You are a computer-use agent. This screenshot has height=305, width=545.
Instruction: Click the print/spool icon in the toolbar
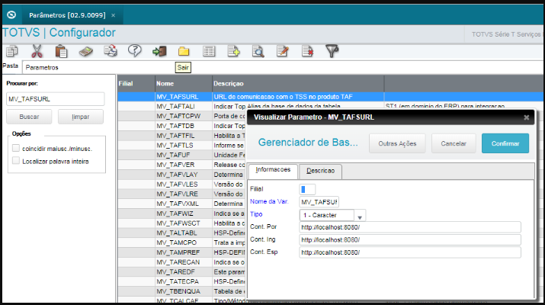pos(111,51)
